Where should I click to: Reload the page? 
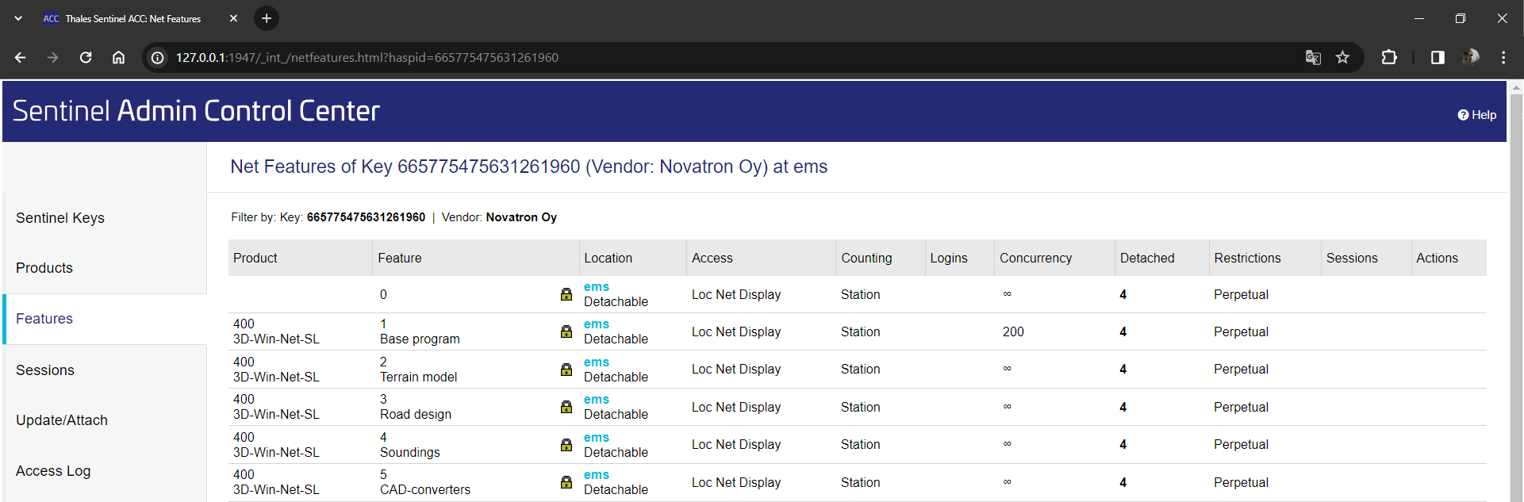[x=86, y=57]
